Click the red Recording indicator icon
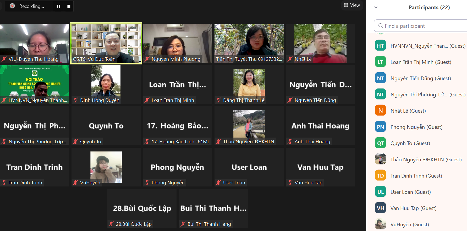467x231 pixels. pos(12,6)
